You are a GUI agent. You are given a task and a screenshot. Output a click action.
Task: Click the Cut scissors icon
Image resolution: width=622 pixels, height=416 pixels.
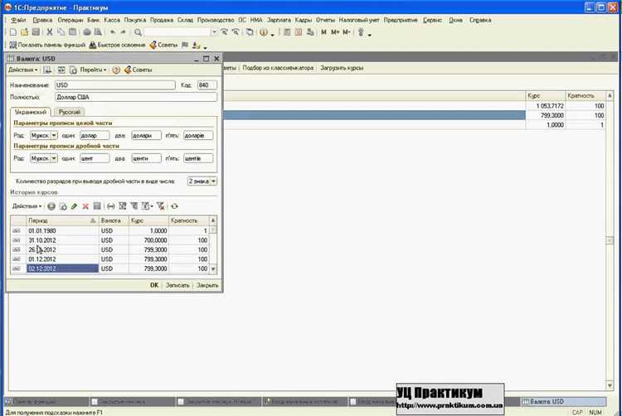[x=50, y=32]
